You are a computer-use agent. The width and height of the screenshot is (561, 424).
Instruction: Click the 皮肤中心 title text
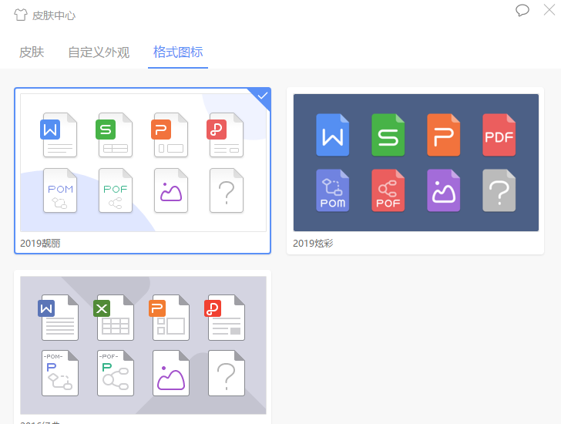54,15
